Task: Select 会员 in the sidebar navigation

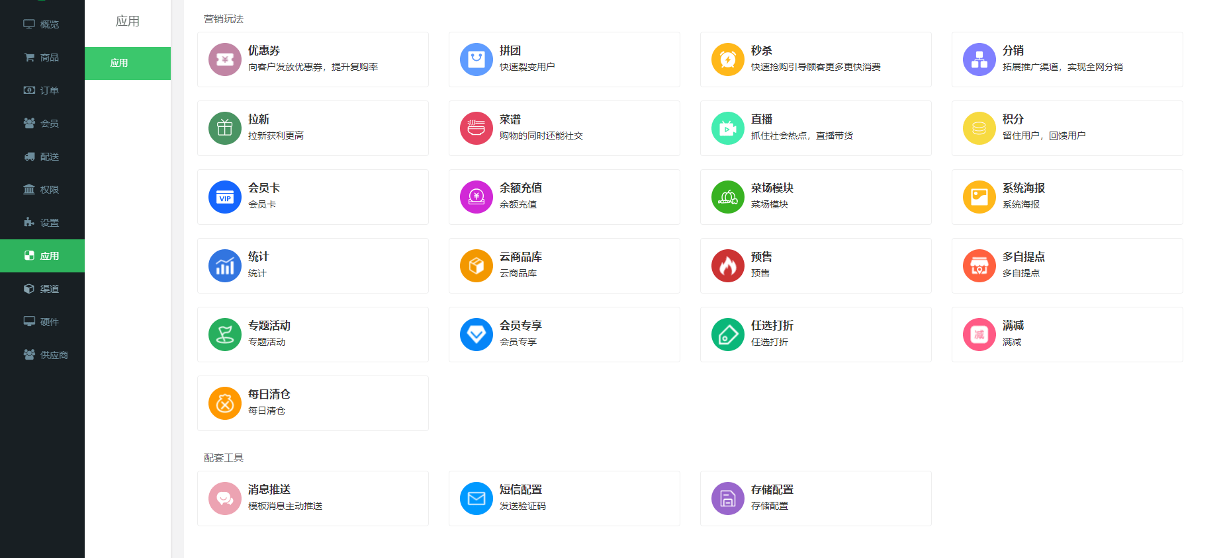Action: coord(42,124)
